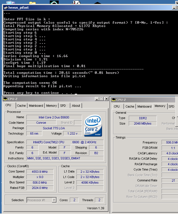Click the Stepping value 6

(96, 147)
